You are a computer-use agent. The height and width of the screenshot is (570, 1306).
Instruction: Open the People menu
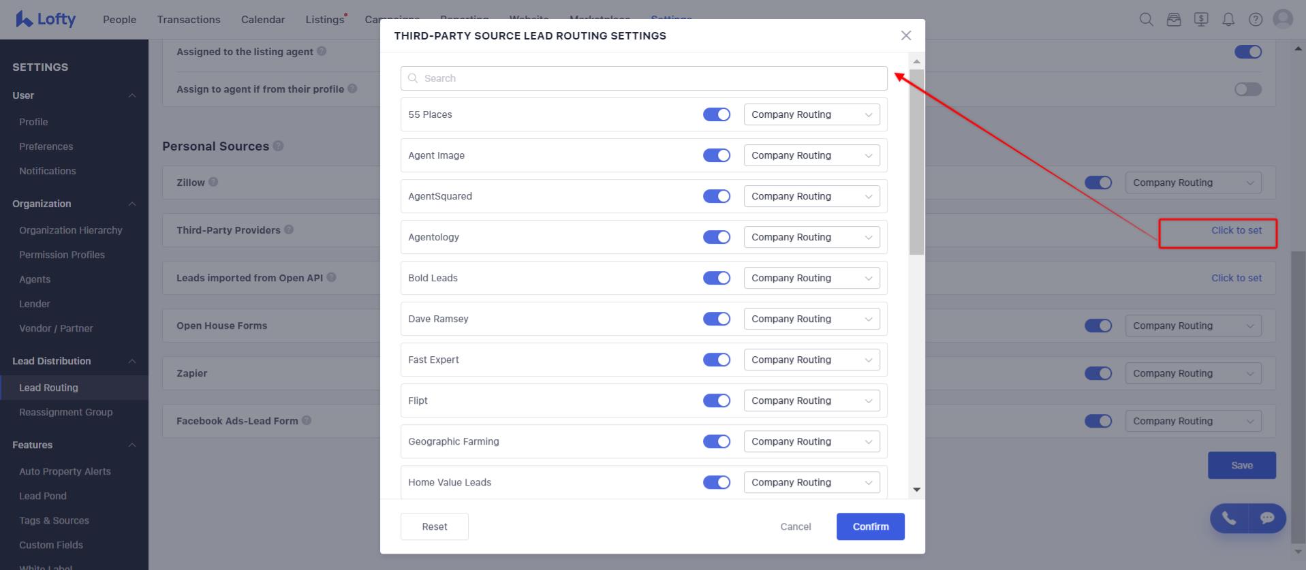[x=119, y=20]
